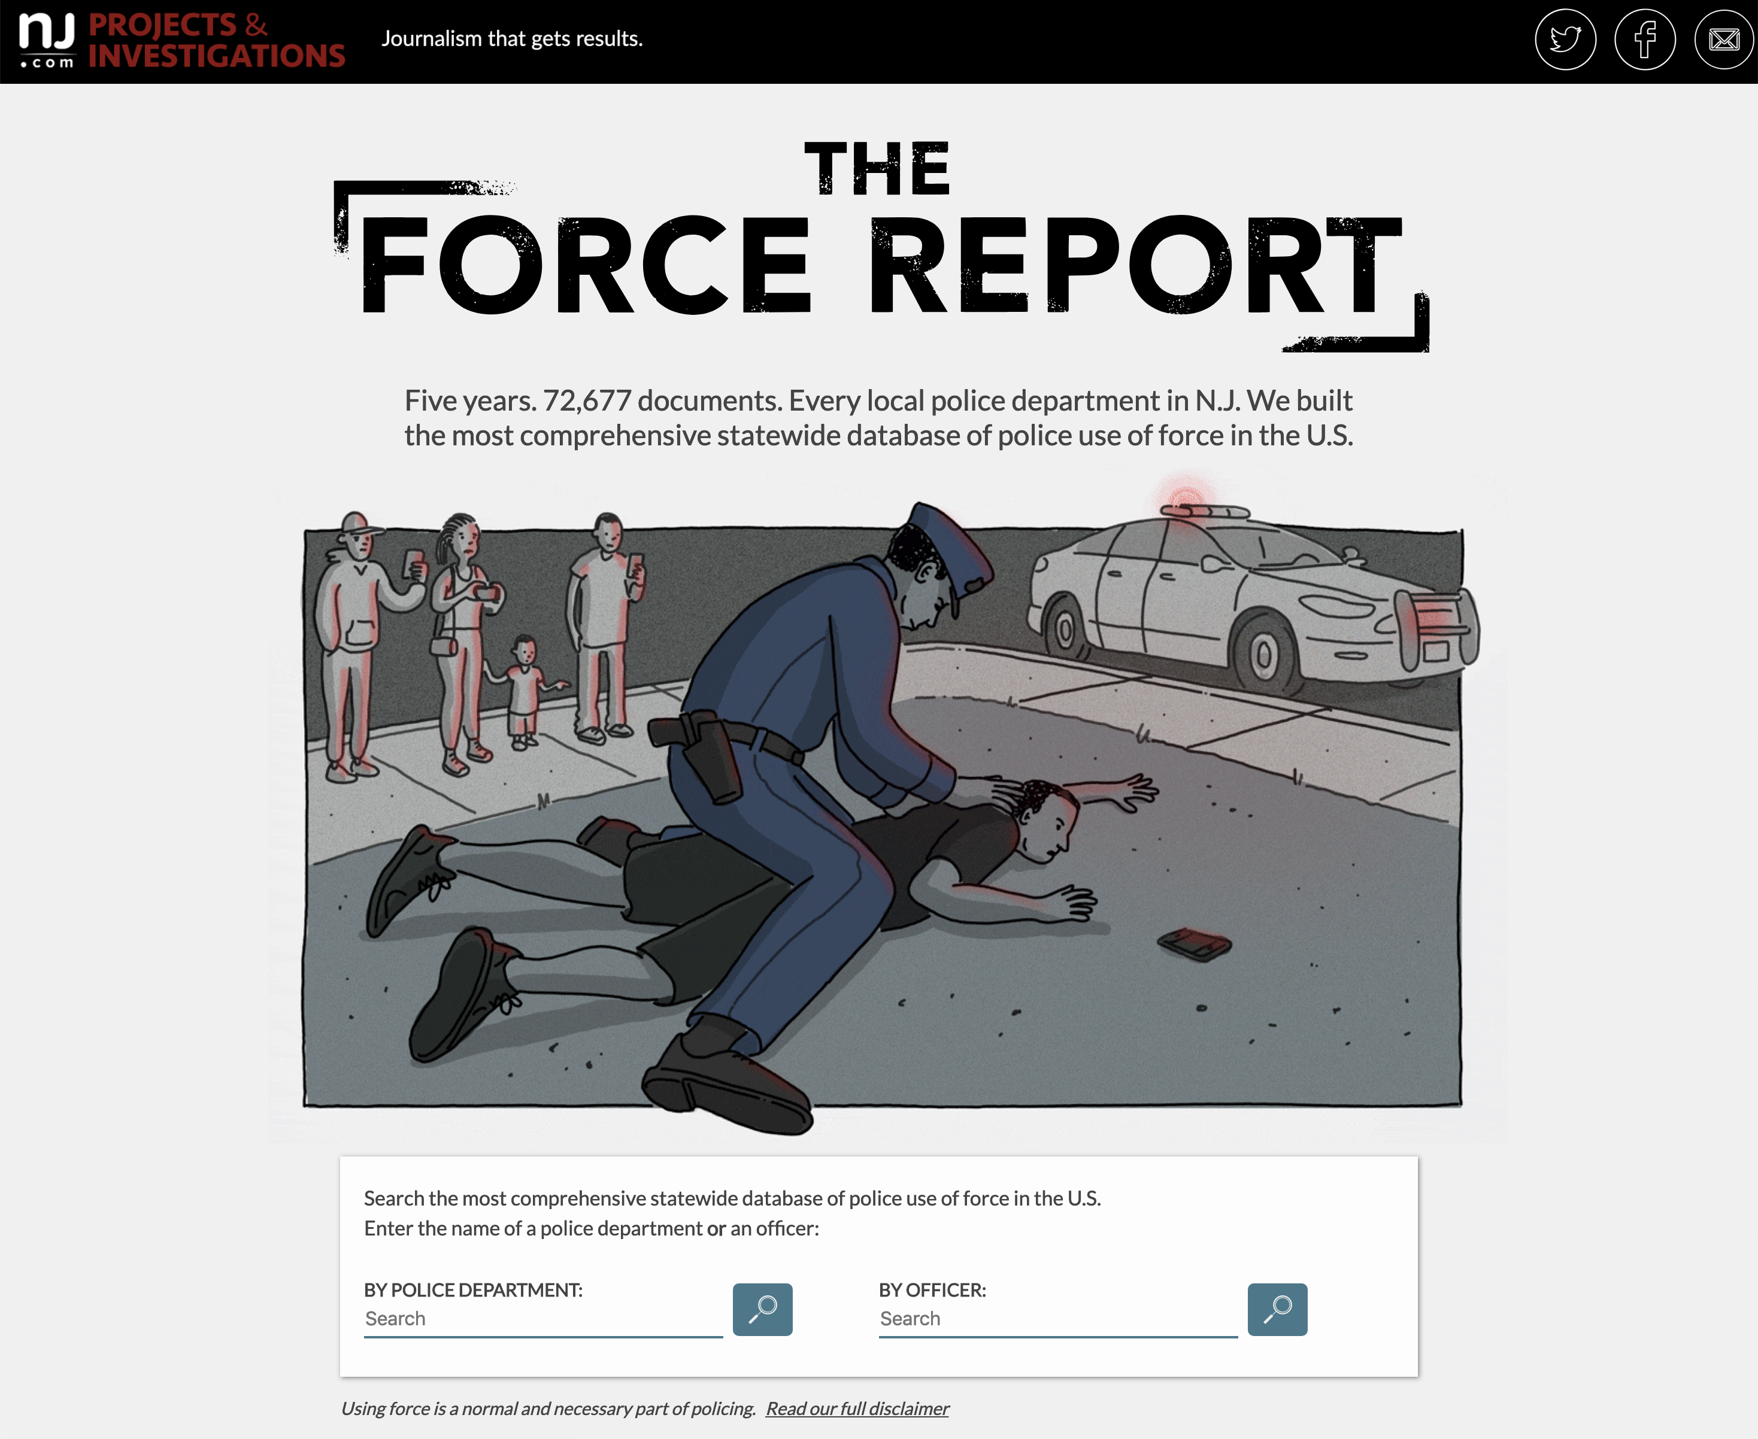Click the 'Using force is a normal' disclaimer text
This screenshot has height=1439, width=1758.
548,1408
